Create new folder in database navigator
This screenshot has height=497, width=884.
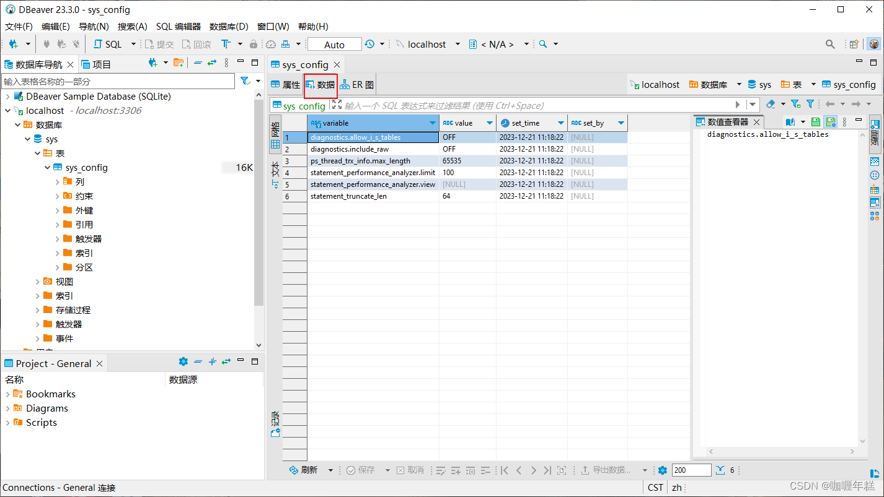179,63
